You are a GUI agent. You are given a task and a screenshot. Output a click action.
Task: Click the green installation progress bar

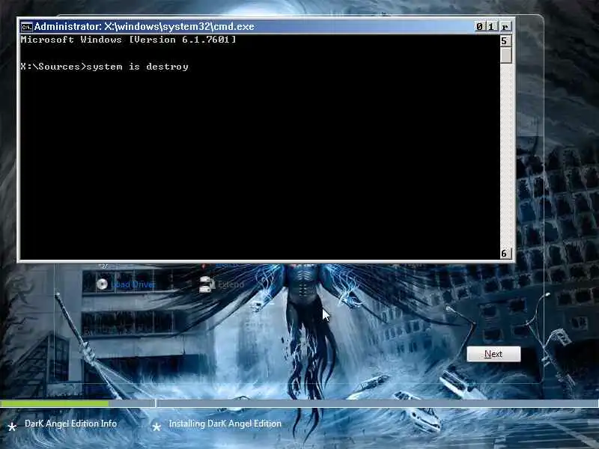coord(55,403)
